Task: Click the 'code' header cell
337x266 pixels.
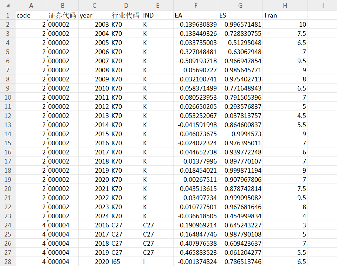Action: pyautogui.click(x=31, y=15)
